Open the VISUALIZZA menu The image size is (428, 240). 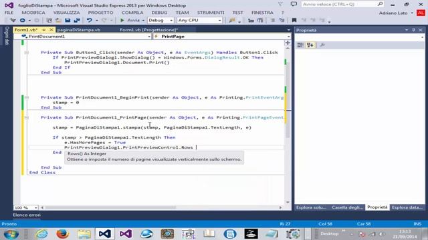67,13
